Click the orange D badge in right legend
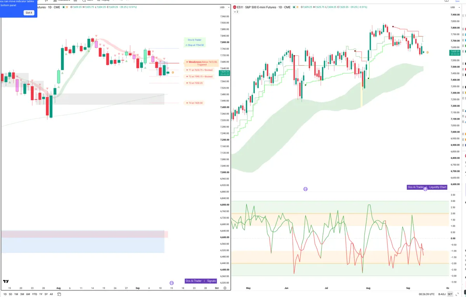 click(x=298, y=7)
